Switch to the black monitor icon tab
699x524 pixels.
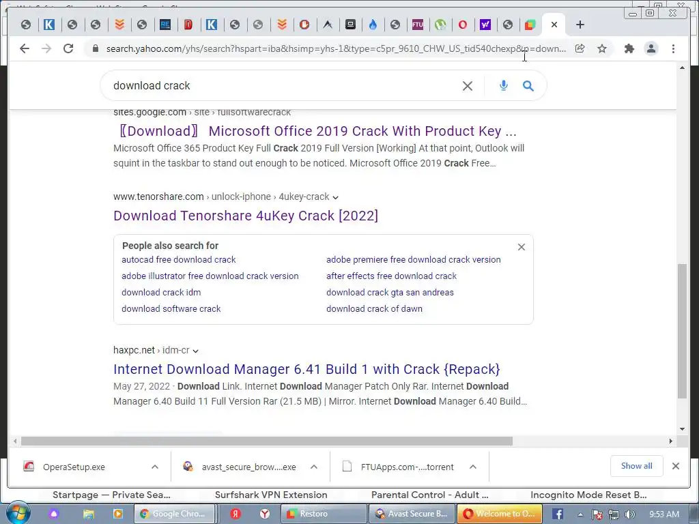(x=350, y=25)
